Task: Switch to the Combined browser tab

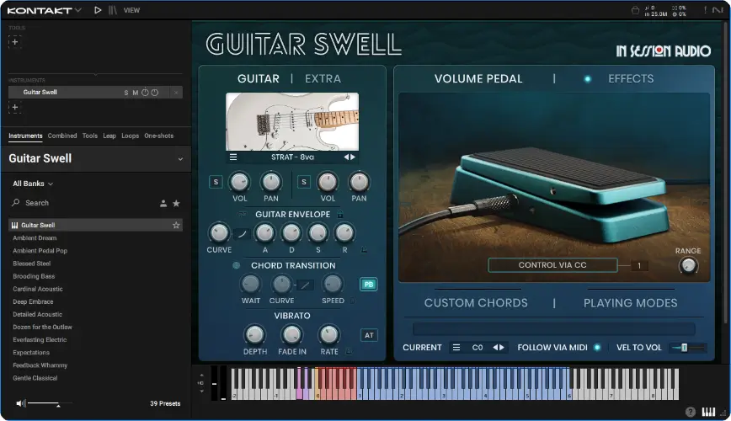Action: click(x=62, y=136)
